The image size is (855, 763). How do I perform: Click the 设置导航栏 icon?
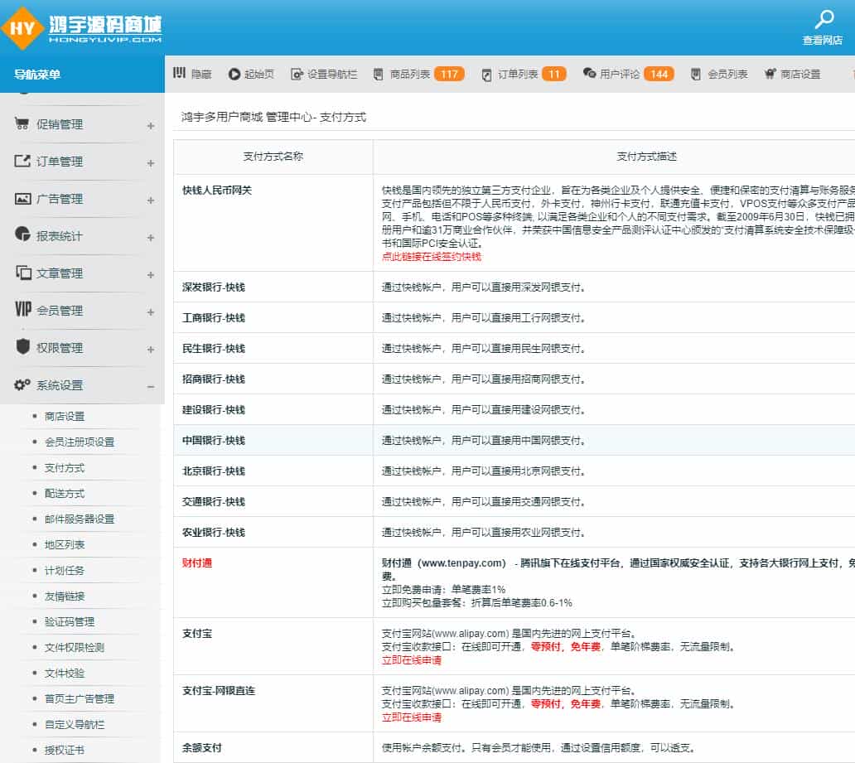pos(297,75)
